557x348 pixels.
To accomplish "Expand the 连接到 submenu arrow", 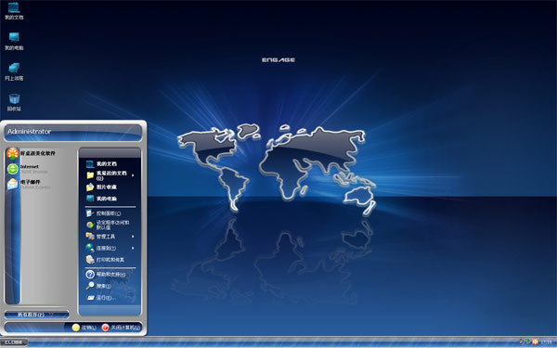I will (x=133, y=248).
